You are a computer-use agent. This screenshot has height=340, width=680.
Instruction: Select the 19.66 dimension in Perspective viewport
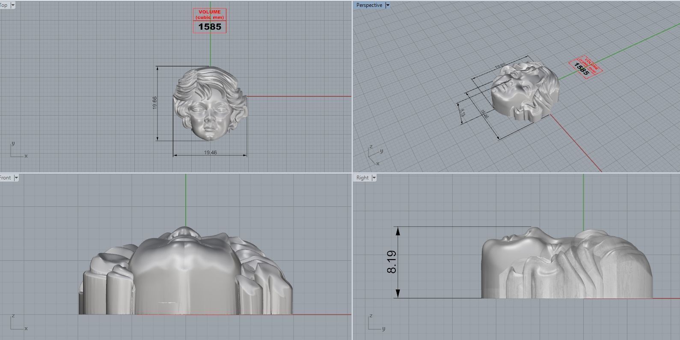point(500,66)
